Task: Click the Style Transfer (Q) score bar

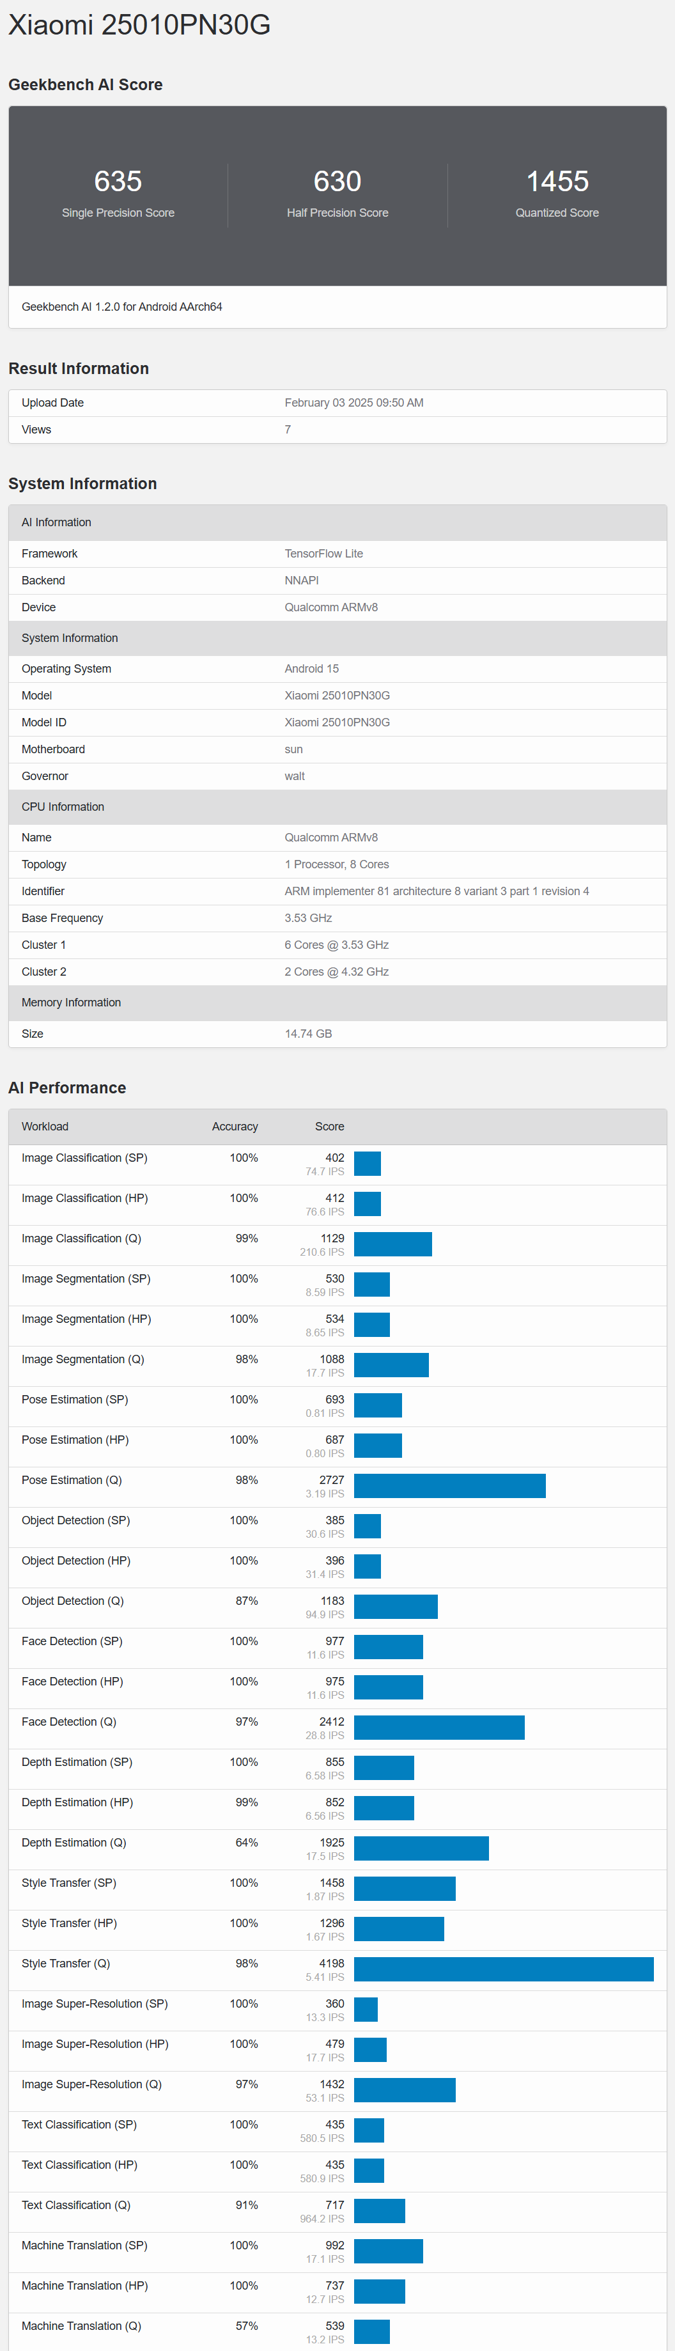Action: 504,1969
